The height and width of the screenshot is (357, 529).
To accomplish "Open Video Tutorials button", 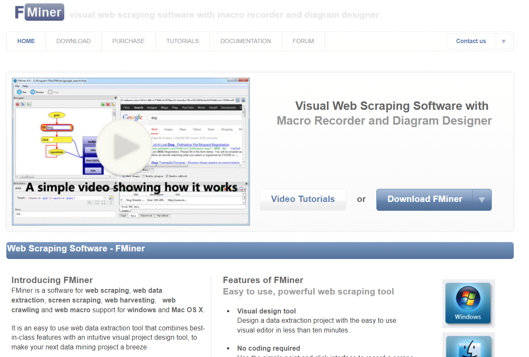I will [303, 199].
